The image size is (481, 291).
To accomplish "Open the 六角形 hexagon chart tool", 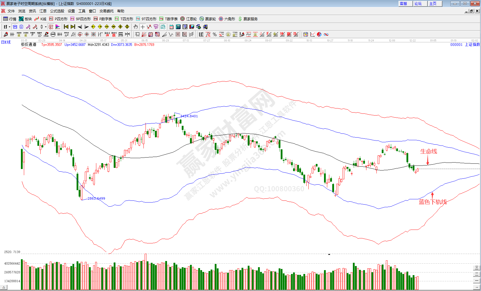I will 227,19.
